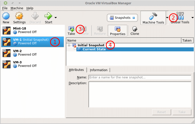Close the Snapshots pane with the blue x
The height and width of the screenshot is (124, 195).
coord(134,18)
